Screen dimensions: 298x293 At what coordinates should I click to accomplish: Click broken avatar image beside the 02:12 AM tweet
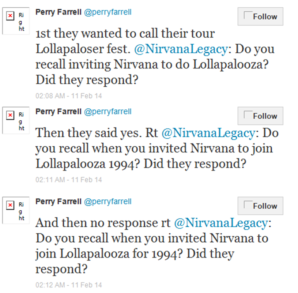pyautogui.click(x=16, y=210)
